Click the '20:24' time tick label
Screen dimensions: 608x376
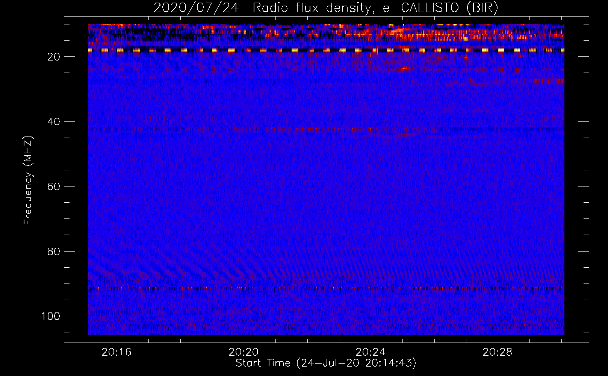tap(371, 352)
